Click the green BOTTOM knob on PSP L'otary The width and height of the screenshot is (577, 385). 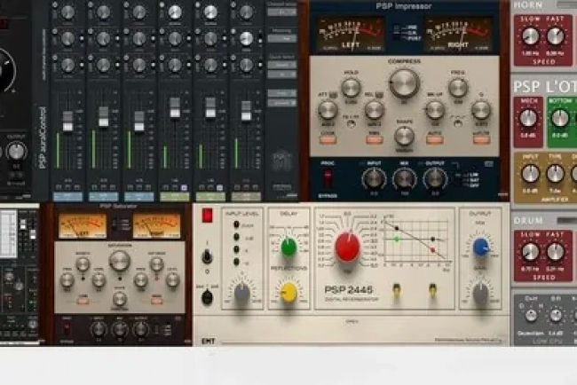coord(560,118)
